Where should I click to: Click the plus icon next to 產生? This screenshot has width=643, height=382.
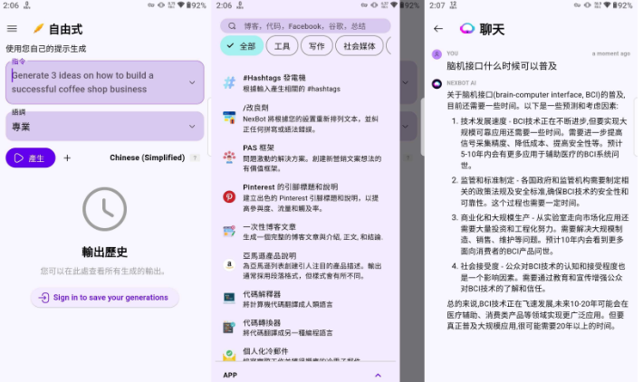point(67,158)
